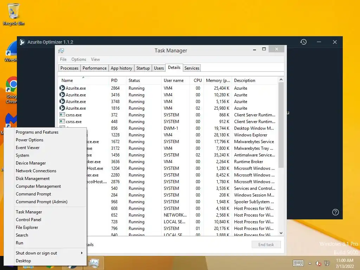This screenshot has height=270, width=360.
Task: Switch to the App history tab
Action: point(121,68)
